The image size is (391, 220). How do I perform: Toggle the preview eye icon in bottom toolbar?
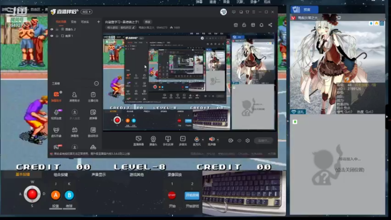click(x=239, y=141)
